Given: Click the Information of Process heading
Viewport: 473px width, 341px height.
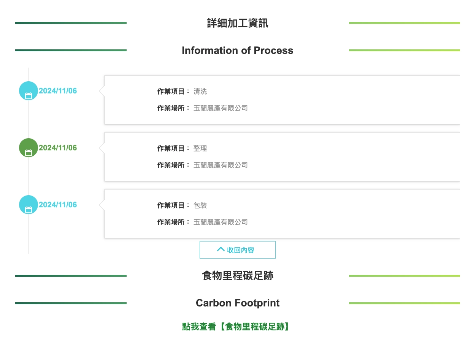Looking at the screenshot, I should 238,51.
